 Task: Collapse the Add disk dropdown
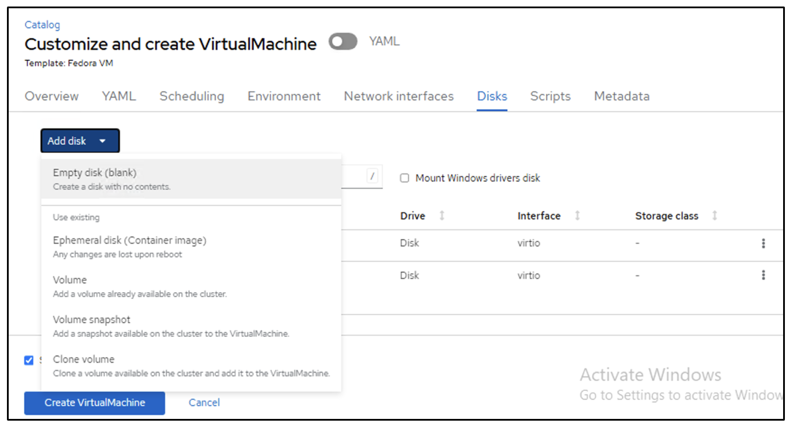click(80, 141)
